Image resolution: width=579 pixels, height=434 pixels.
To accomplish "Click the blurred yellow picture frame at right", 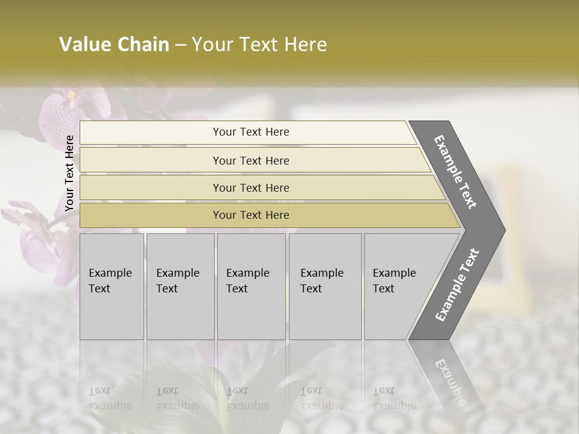I will 504,229.
